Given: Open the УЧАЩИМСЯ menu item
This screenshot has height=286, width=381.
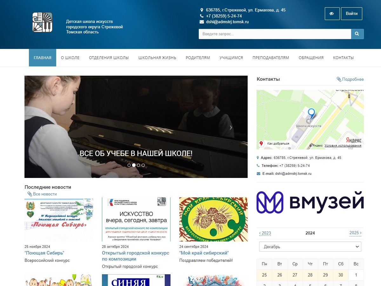Looking at the screenshot, I should [231, 58].
